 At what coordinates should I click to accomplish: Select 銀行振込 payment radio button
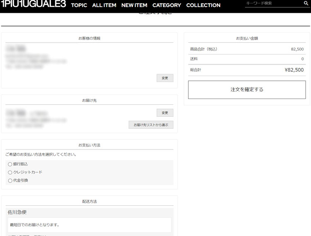pos(10,164)
